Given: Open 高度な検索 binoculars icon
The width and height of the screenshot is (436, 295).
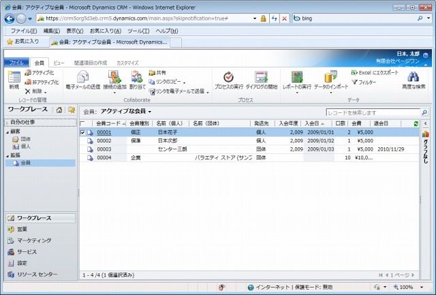Looking at the screenshot, I should point(414,77).
